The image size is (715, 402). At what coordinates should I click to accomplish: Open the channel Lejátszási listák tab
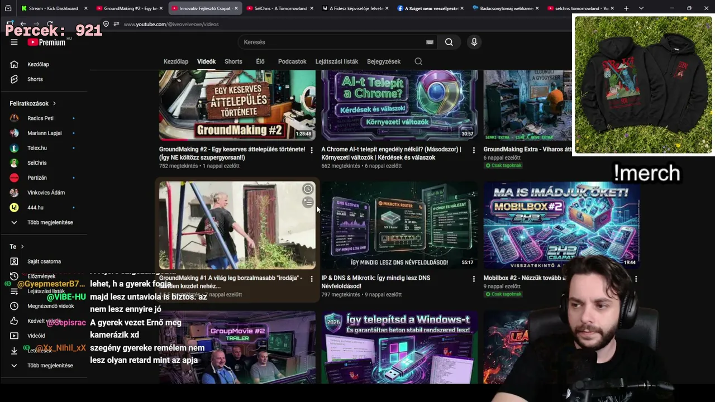[x=337, y=61]
